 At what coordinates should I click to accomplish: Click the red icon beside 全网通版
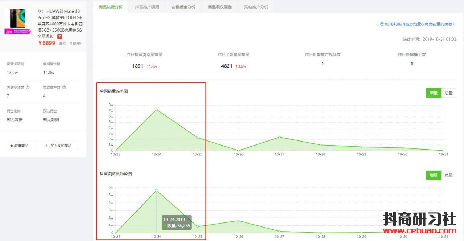point(60,37)
